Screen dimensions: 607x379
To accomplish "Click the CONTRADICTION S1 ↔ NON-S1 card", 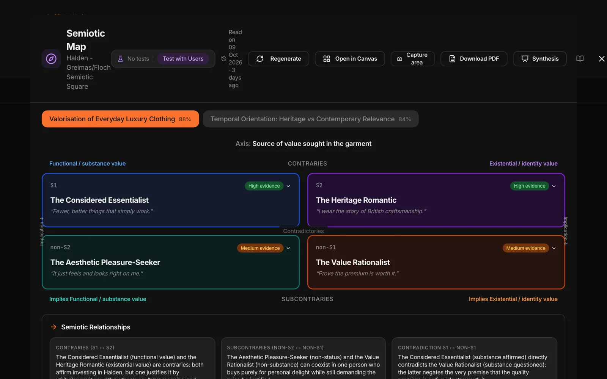I will point(474,359).
